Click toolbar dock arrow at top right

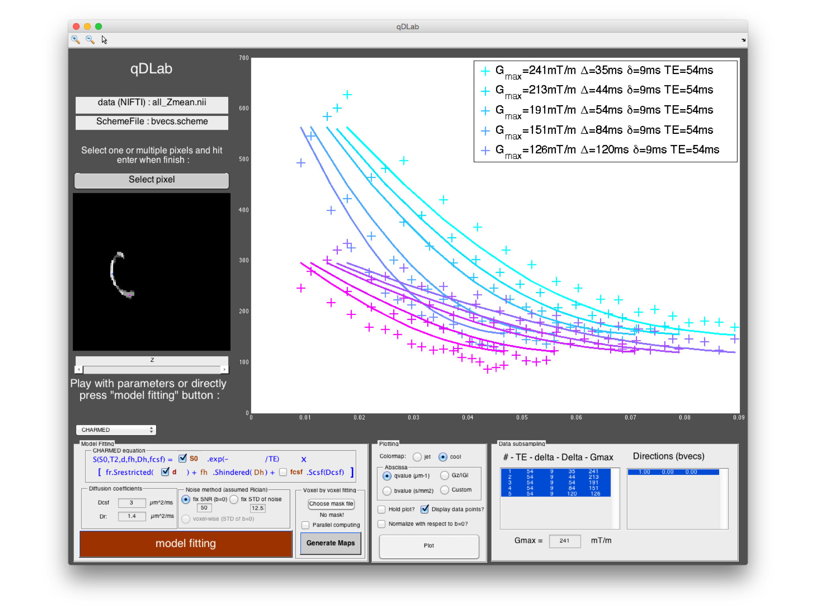point(743,40)
